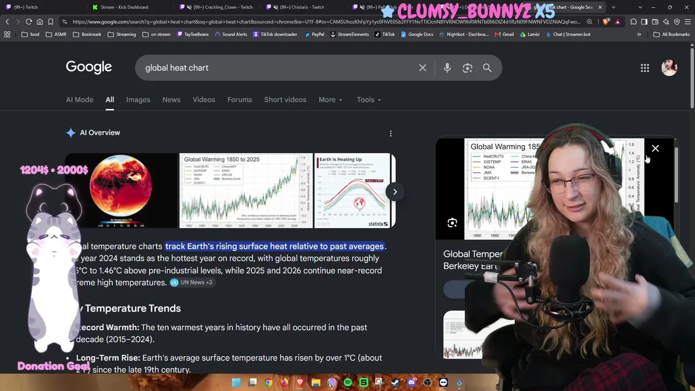Open the tab search dropdown arrow
The height and width of the screenshot is (391, 695).
[640, 7]
